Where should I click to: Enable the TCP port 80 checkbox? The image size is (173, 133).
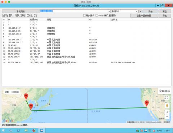97,15
